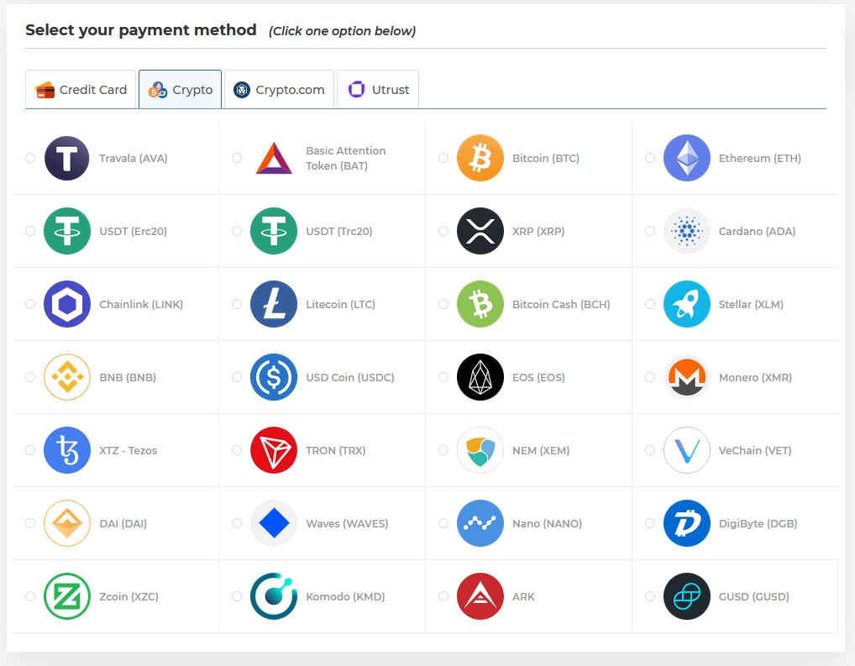Click the Stellar (XLM) rocket icon
This screenshot has width=855, height=666.
(x=687, y=304)
